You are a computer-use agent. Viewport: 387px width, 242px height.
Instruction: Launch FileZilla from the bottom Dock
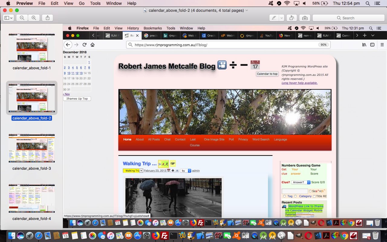164,236
